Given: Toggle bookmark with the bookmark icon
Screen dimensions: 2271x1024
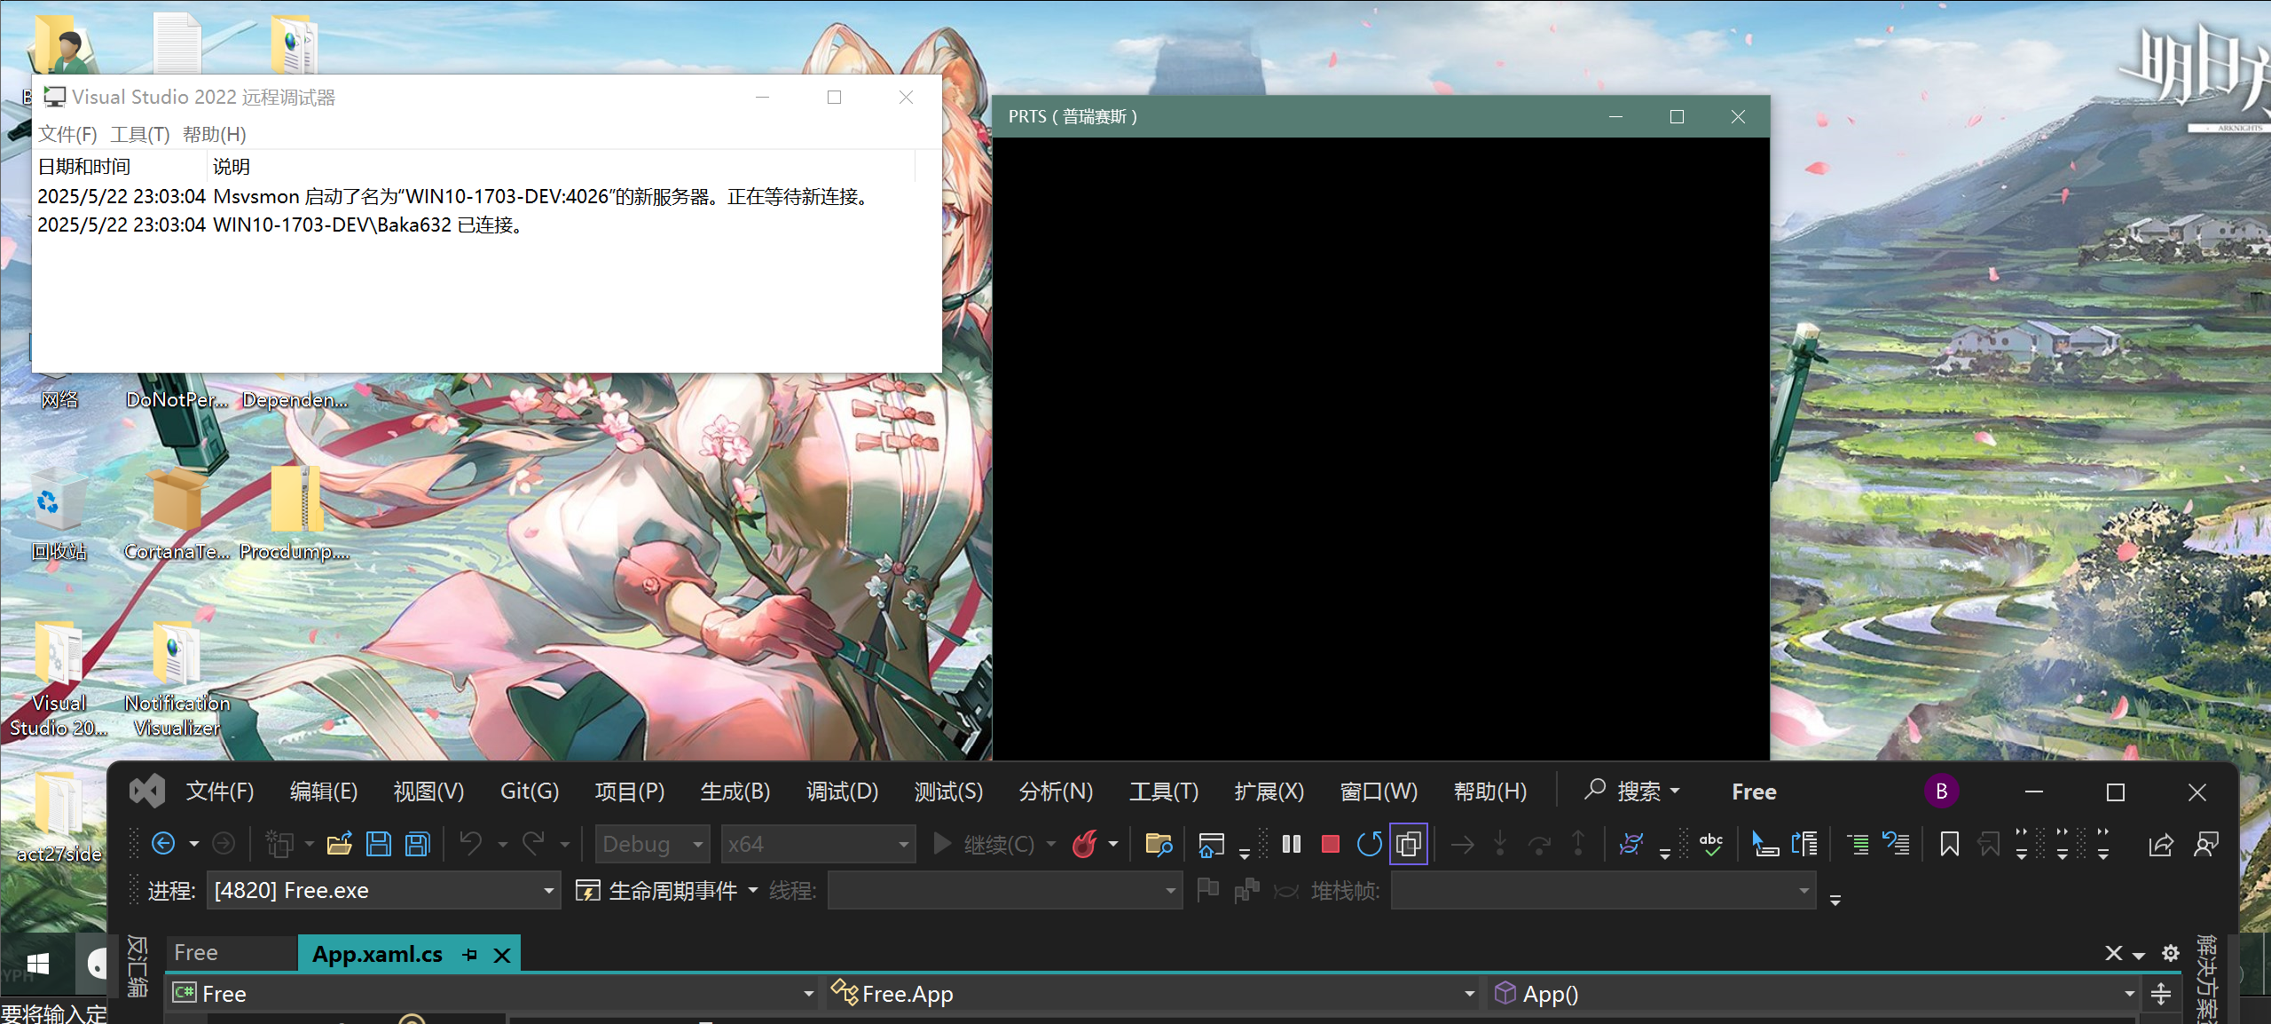Looking at the screenshot, I should click(x=1949, y=844).
